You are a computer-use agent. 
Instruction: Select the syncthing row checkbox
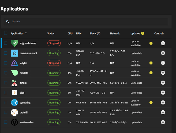6,102
